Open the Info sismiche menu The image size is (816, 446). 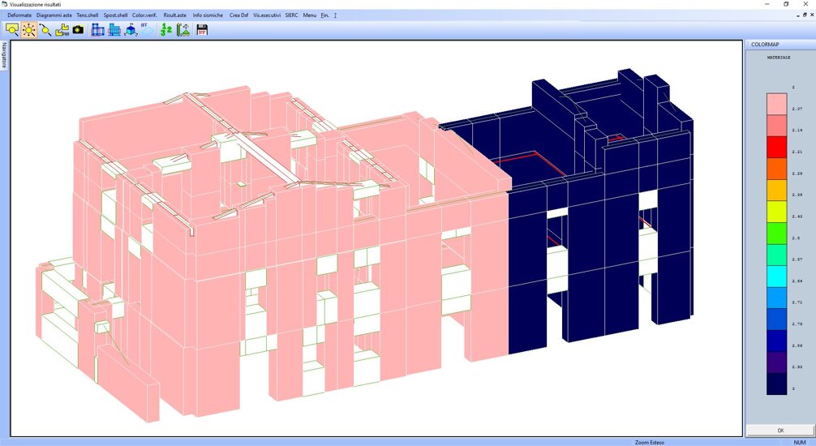click(x=208, y=15)
